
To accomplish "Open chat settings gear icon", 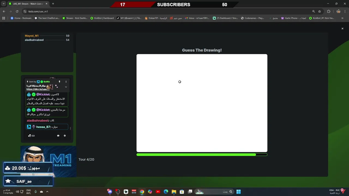I will [x=65, y=136].
